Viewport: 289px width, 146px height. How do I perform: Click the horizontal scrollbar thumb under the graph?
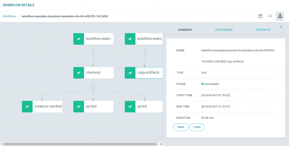(80, 144)
